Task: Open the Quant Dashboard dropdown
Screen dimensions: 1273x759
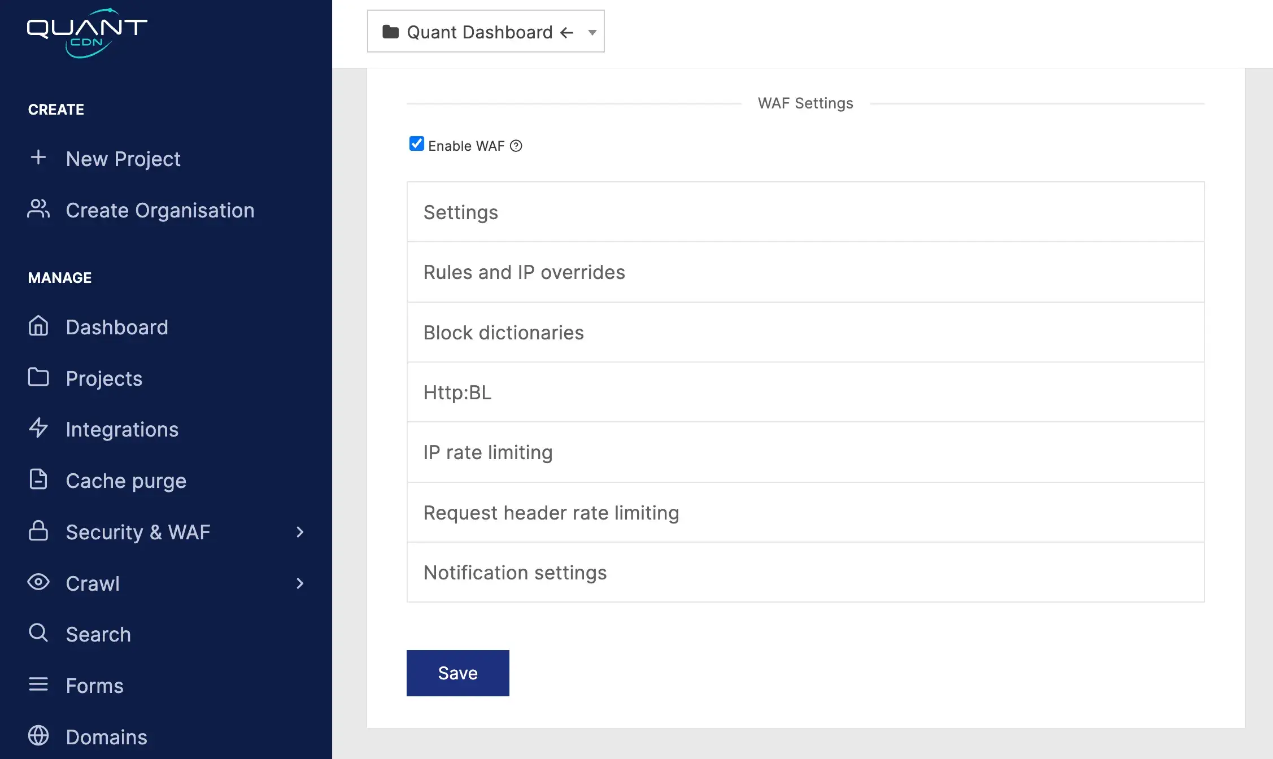Action: click(592, 32)
